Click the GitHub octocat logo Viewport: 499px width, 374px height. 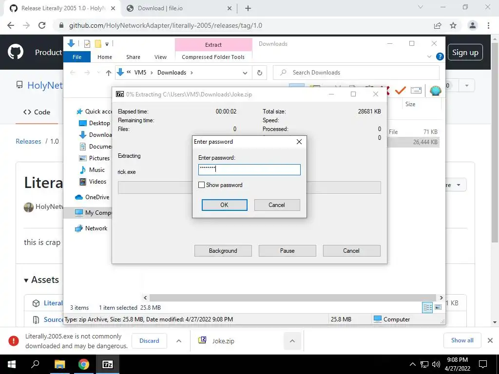tap(16, 52)
